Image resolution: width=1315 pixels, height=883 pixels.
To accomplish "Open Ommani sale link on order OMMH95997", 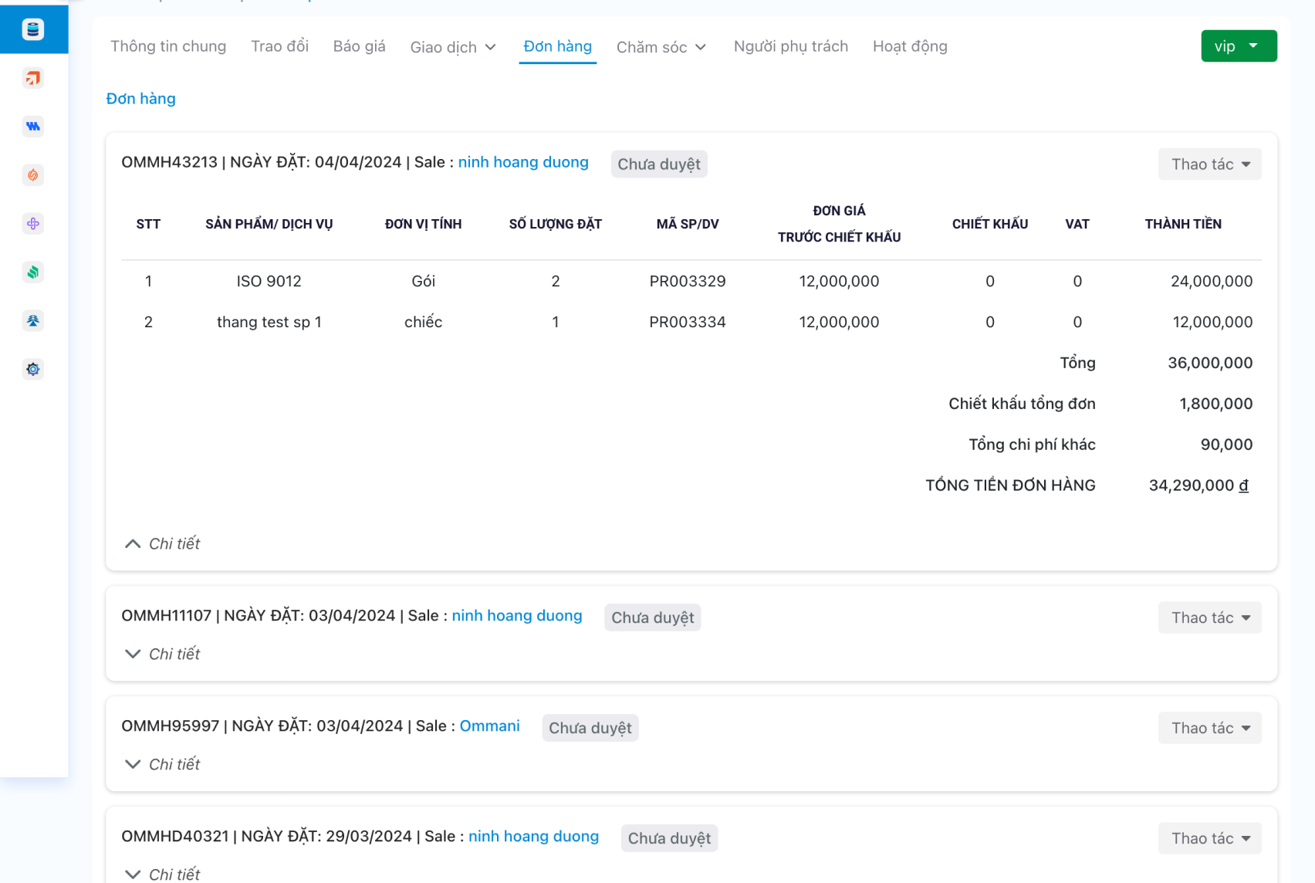I will [x=489, y=726].
